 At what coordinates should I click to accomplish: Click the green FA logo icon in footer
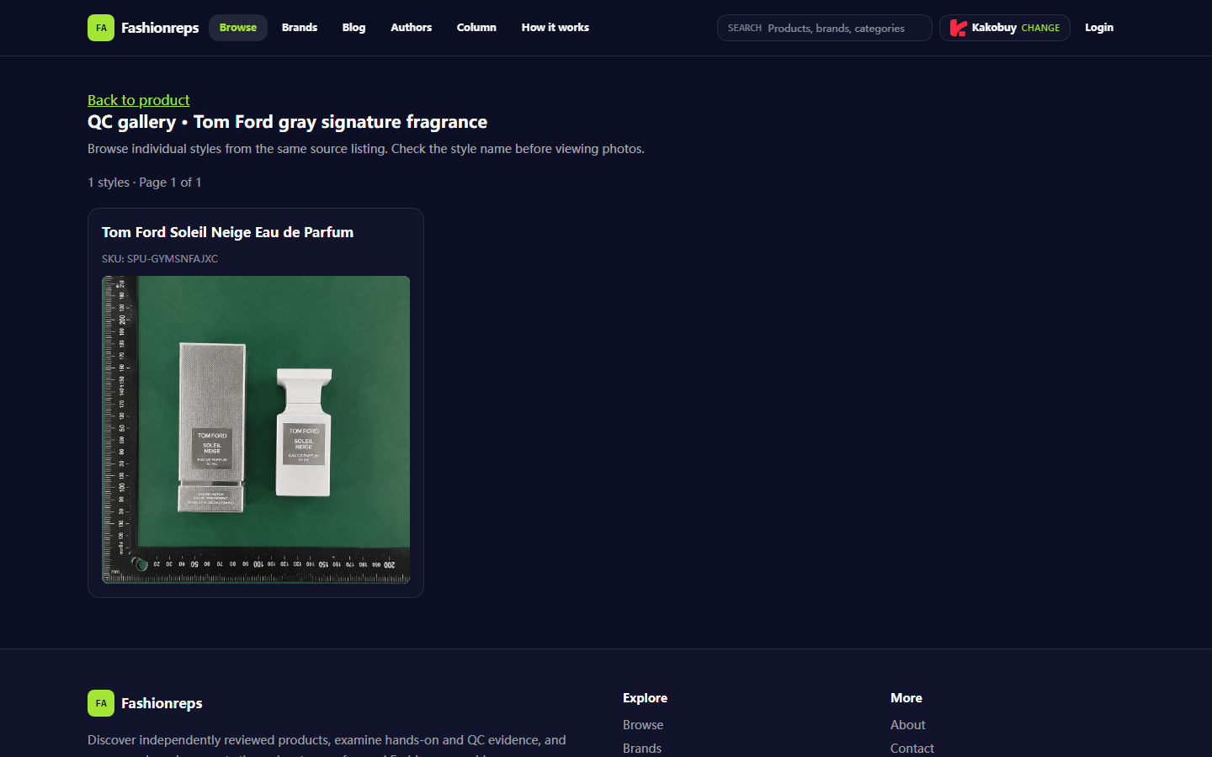tap(101, 703)
